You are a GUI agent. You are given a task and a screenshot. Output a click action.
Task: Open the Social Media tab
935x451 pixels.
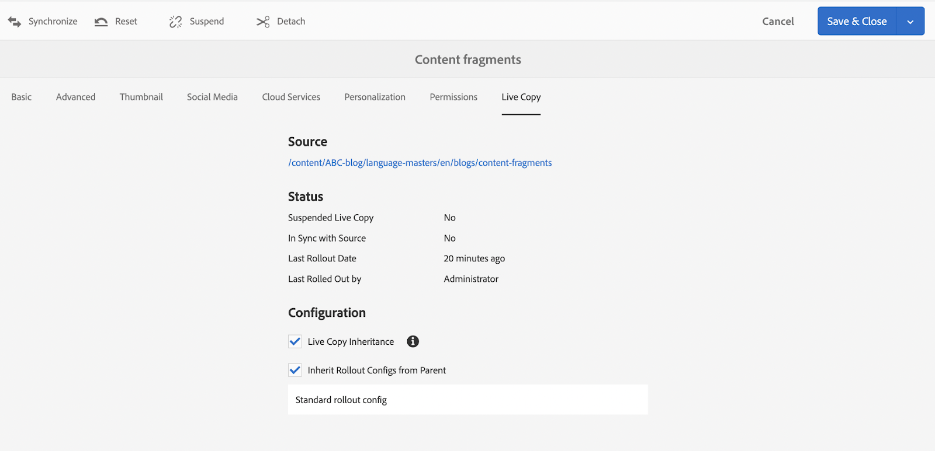tap(212, 97)
